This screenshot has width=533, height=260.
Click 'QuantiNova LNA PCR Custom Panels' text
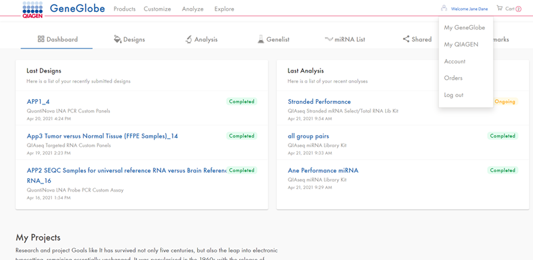point(69,111)
